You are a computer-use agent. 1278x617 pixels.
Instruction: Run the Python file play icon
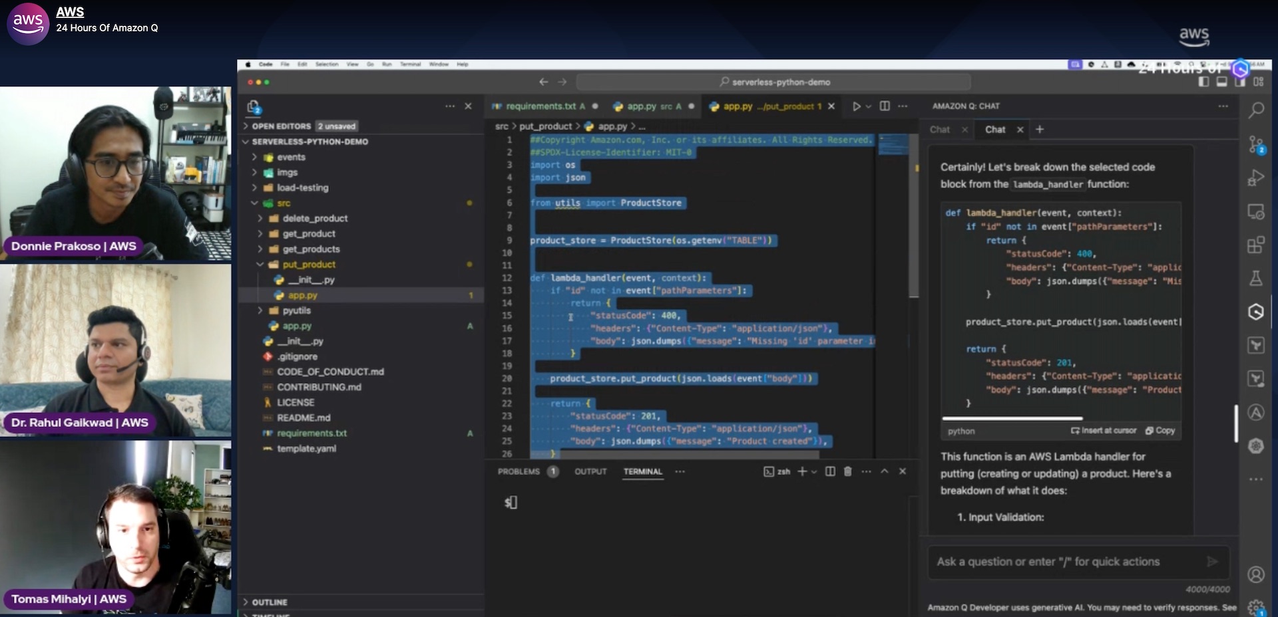857,106
